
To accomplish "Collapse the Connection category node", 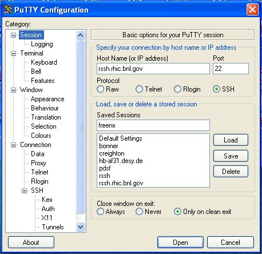I will [x=13, y=145].
